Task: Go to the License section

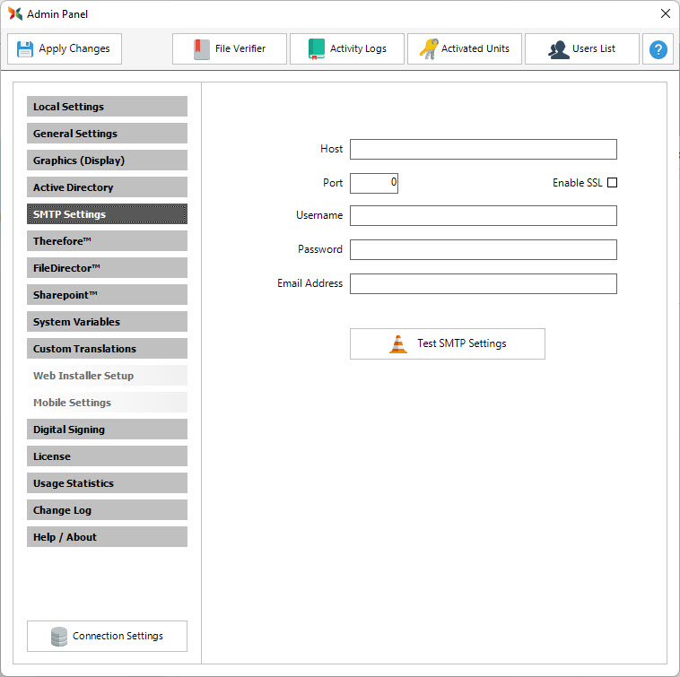Action: click(107, 456)
